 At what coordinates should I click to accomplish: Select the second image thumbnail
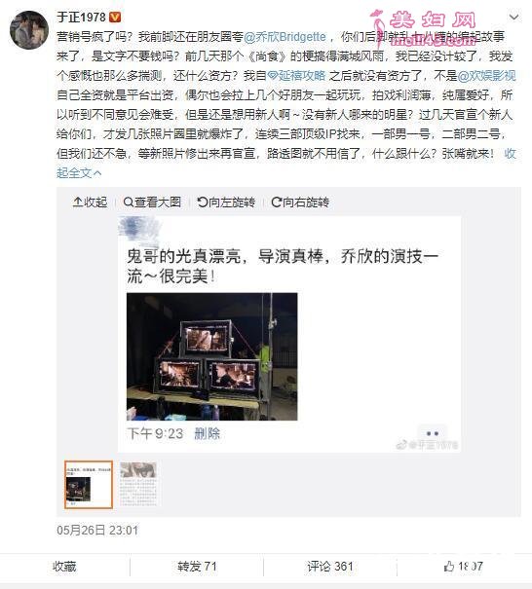point(138,485)
